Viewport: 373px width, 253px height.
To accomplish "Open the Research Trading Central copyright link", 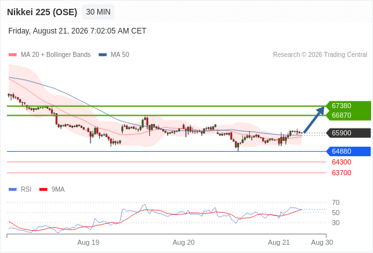I will click(x=320, y=55).
